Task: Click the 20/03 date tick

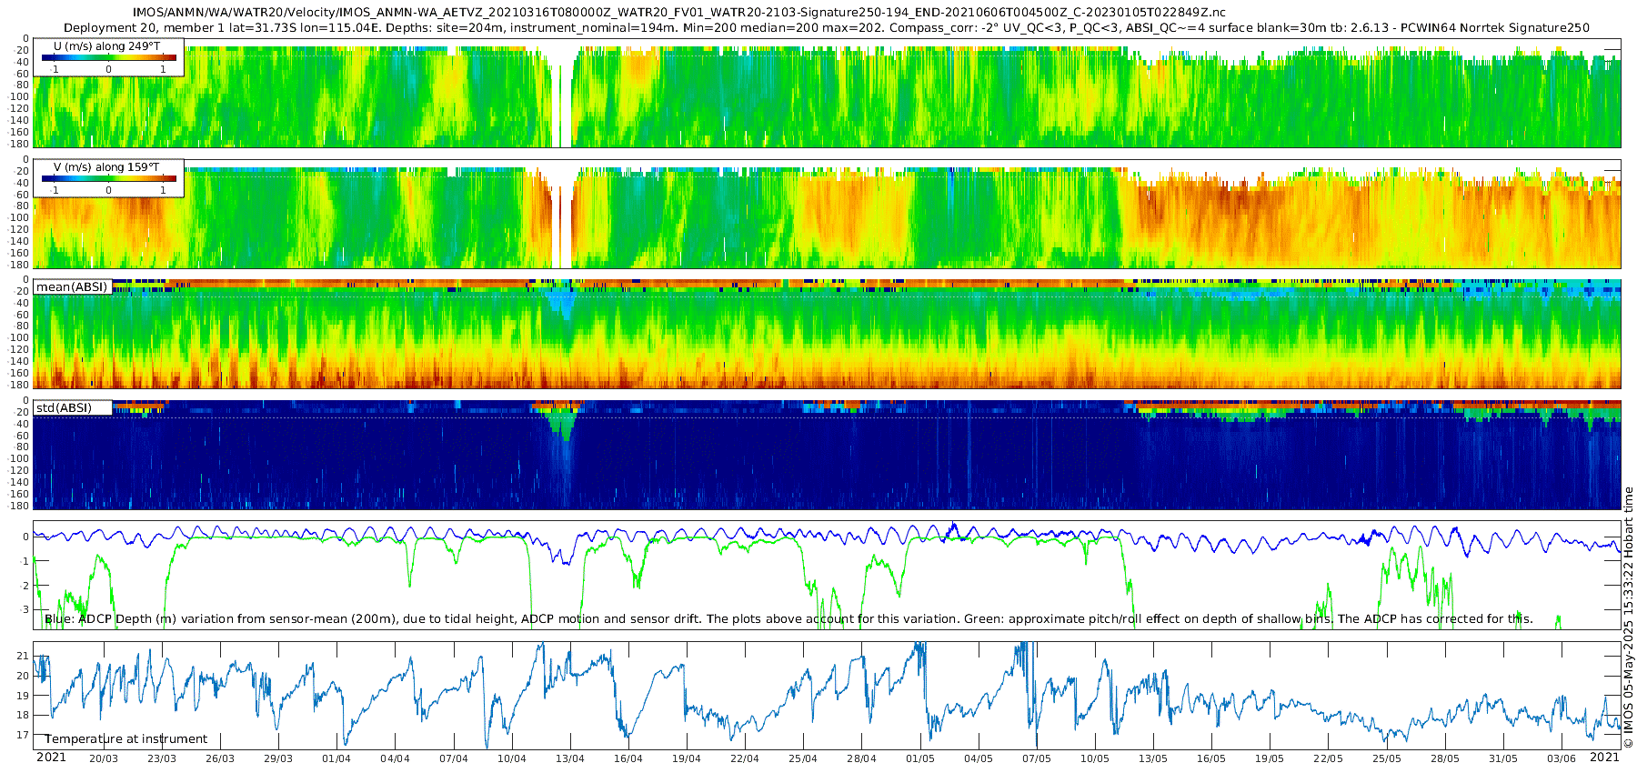Action: 103,759
